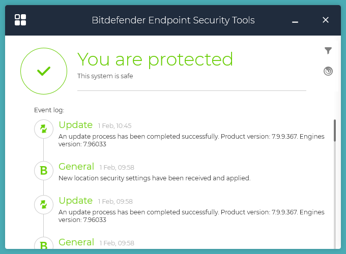346x254 pixels.
Task: Close the Bitdefender Endpoint Security Tools window
Action: coord(326,20)
